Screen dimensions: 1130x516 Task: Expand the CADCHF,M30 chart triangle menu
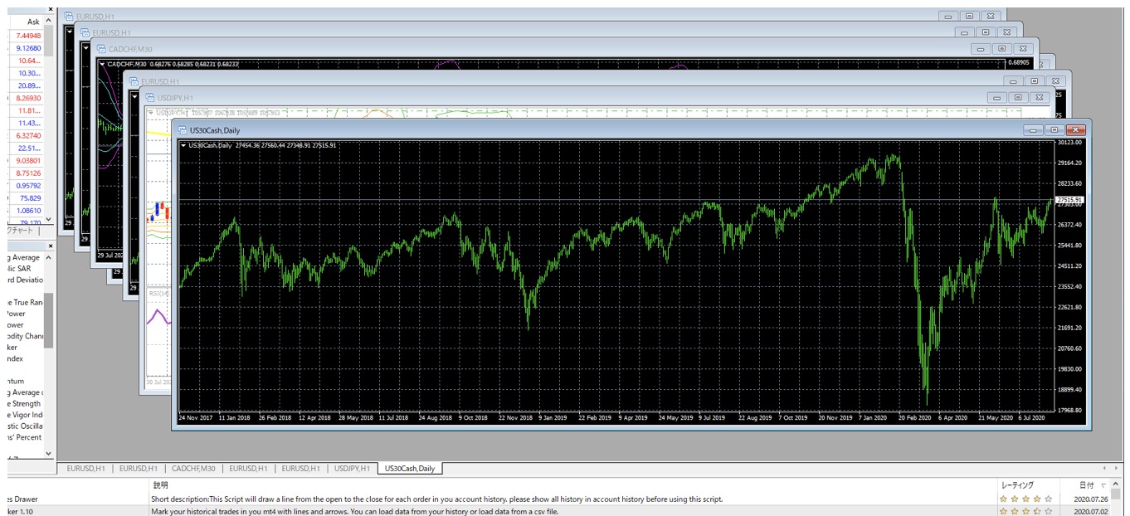(x=102, y=64)
